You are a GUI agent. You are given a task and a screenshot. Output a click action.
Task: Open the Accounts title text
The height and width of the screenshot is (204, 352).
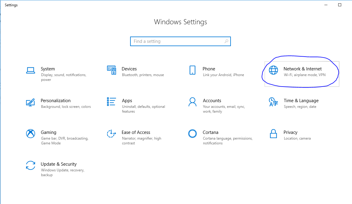tap(212, 101)
